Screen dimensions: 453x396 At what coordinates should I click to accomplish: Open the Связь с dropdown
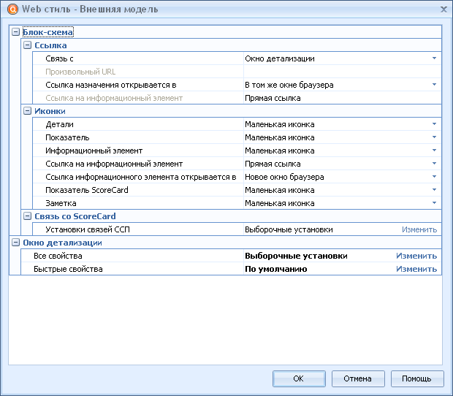tap(434, 58)
